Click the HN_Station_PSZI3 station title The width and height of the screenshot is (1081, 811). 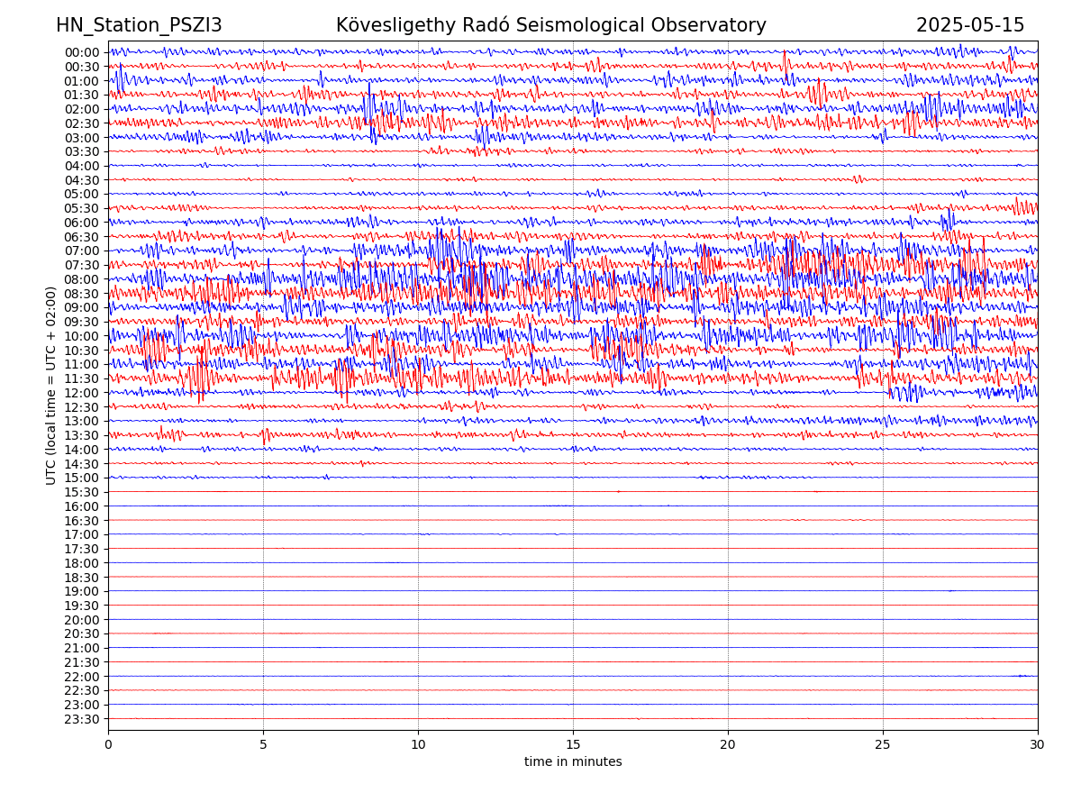point(139,25)
